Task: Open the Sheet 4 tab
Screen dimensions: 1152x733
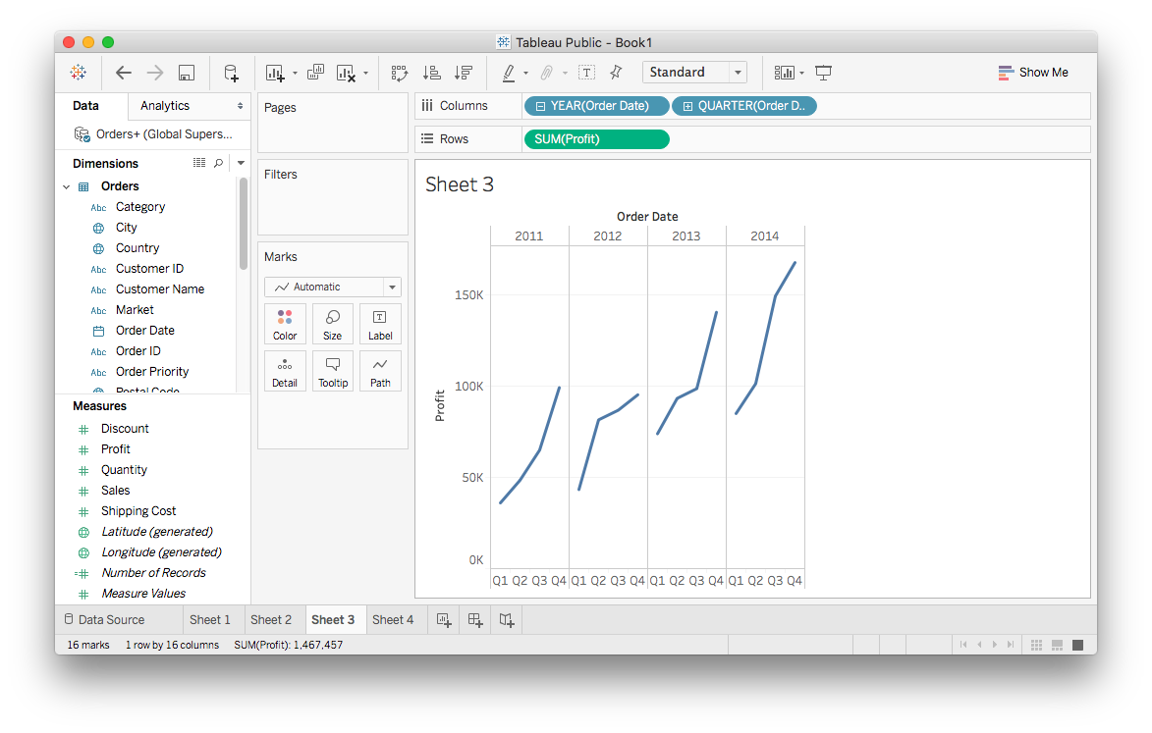Action: click(393, 620)
